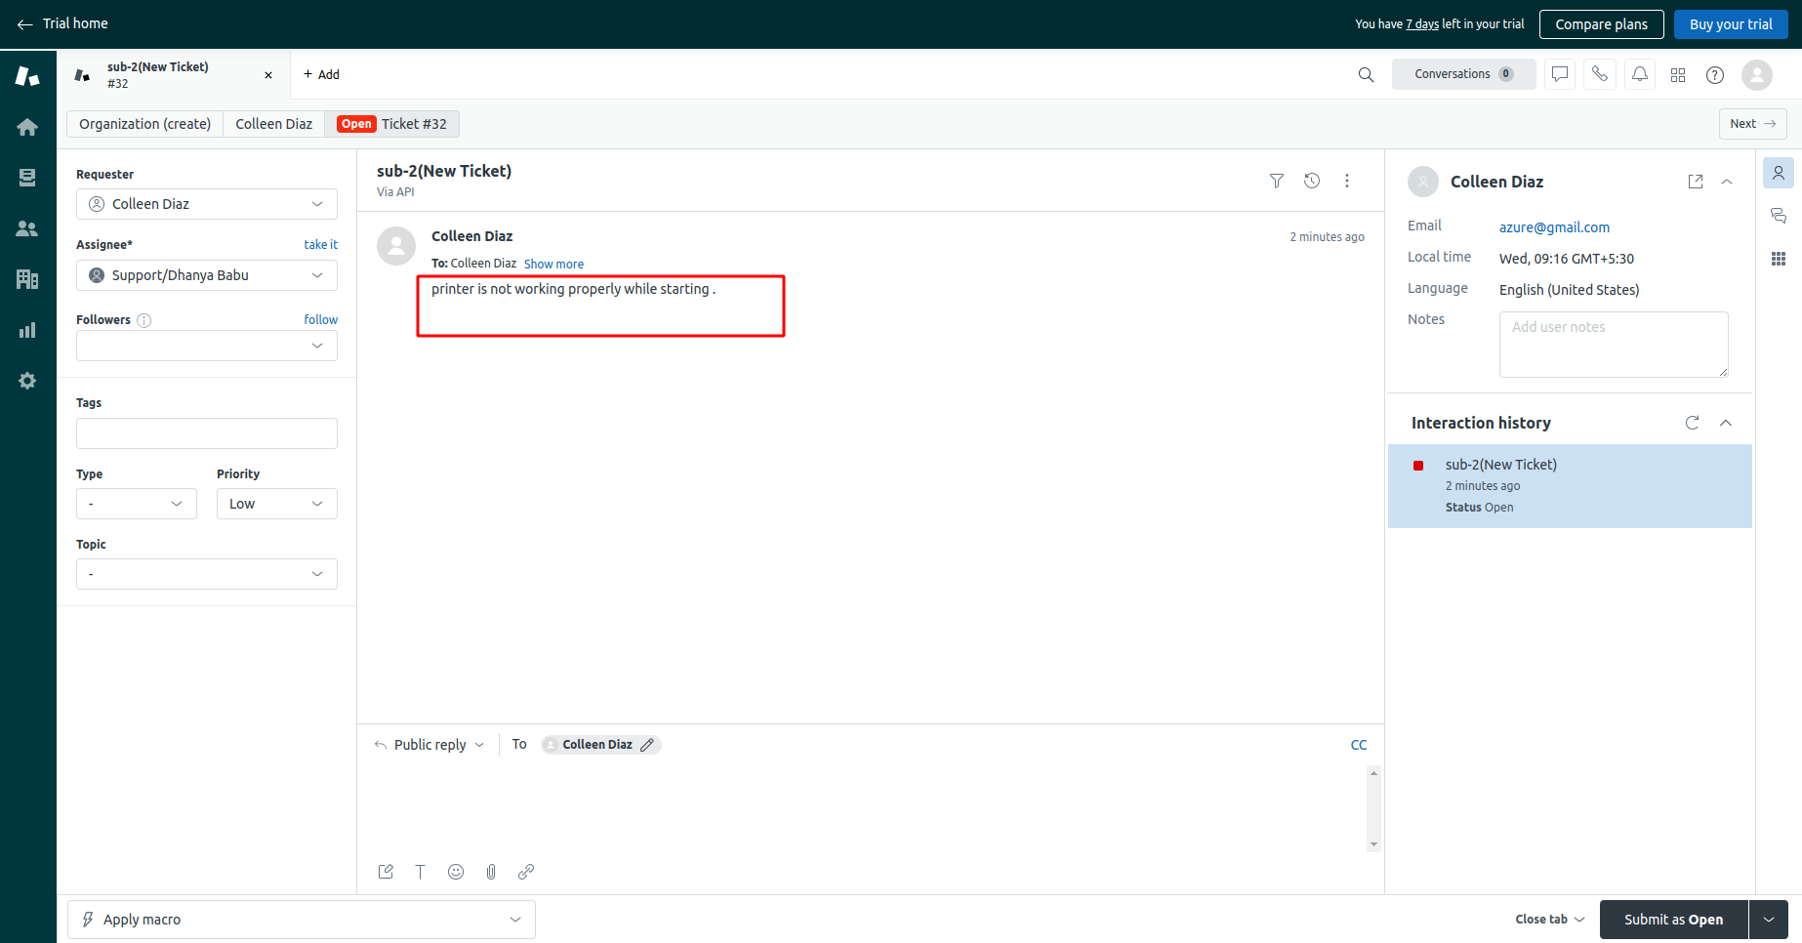Image resolution: width=1802 pixels, height=943 pixels.
Task: Open the Close tab options dropdown
Action: point(1550,920)
